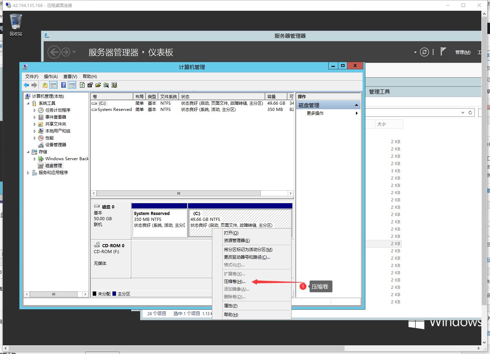Image resolution: width=490 pixels, height=354 pixels.
Task: Collapse the 系统工具 tree branch
Action: click(x=29, y=103)
